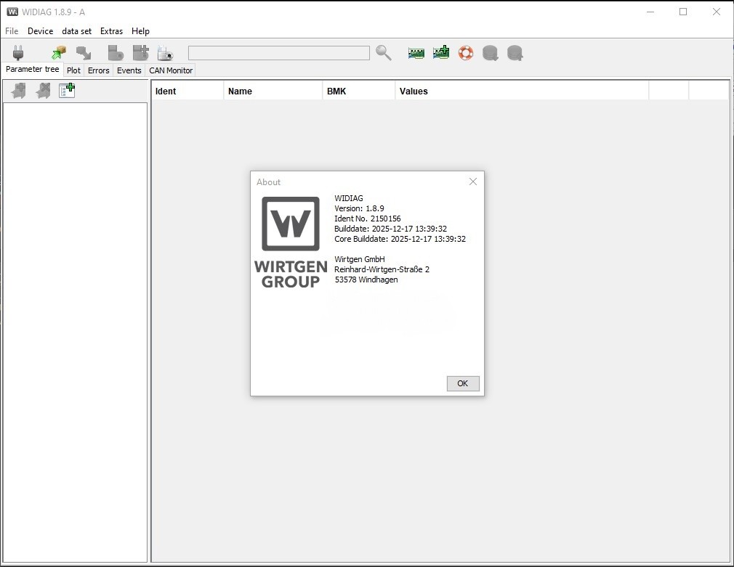Image resolution: width=734 pixels, height=567 pixels.
Task: Click OK in the About dialog
Action: click(x=463, y=383)
